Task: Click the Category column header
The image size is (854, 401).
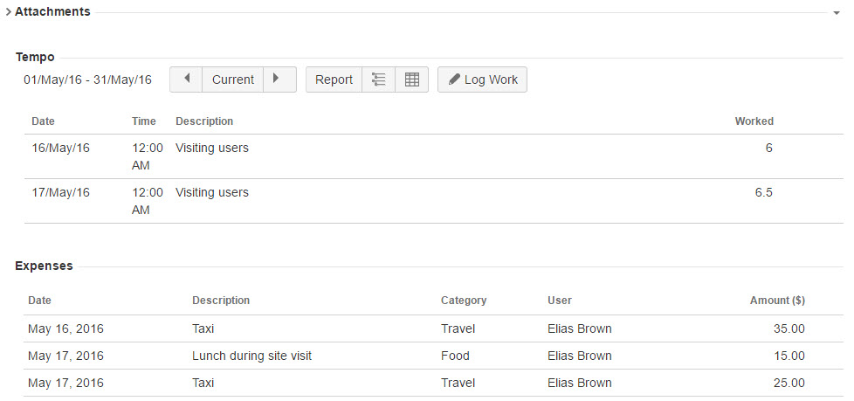Action: [x=464, y=301]
